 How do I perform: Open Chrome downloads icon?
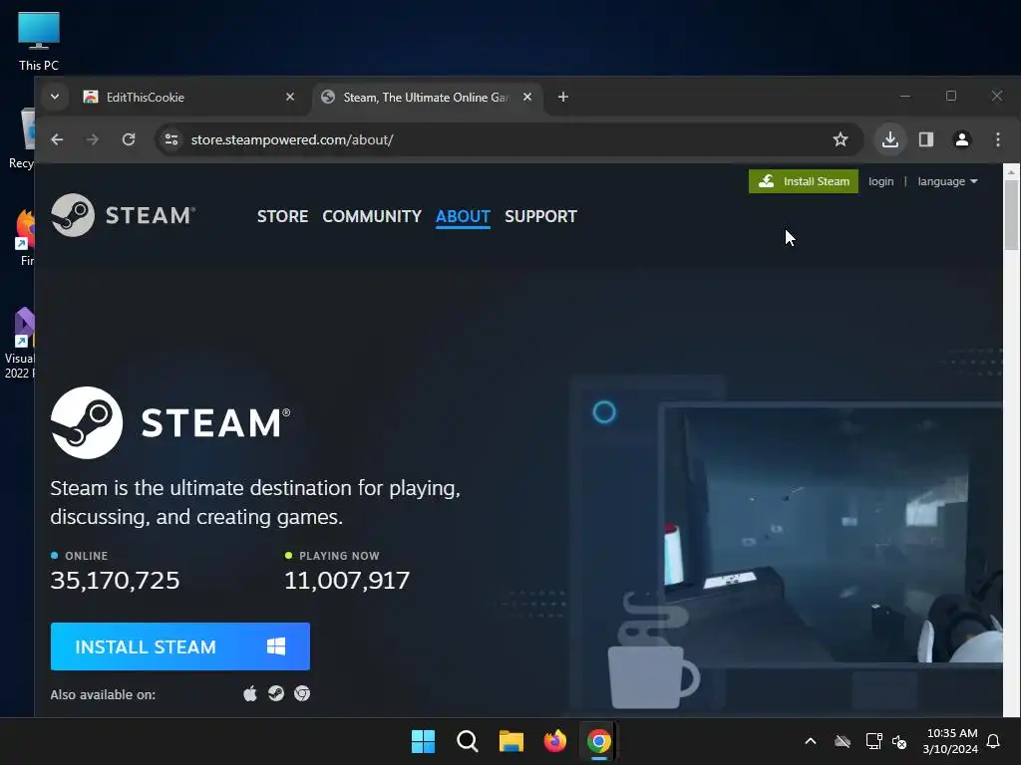pos(890,139)
